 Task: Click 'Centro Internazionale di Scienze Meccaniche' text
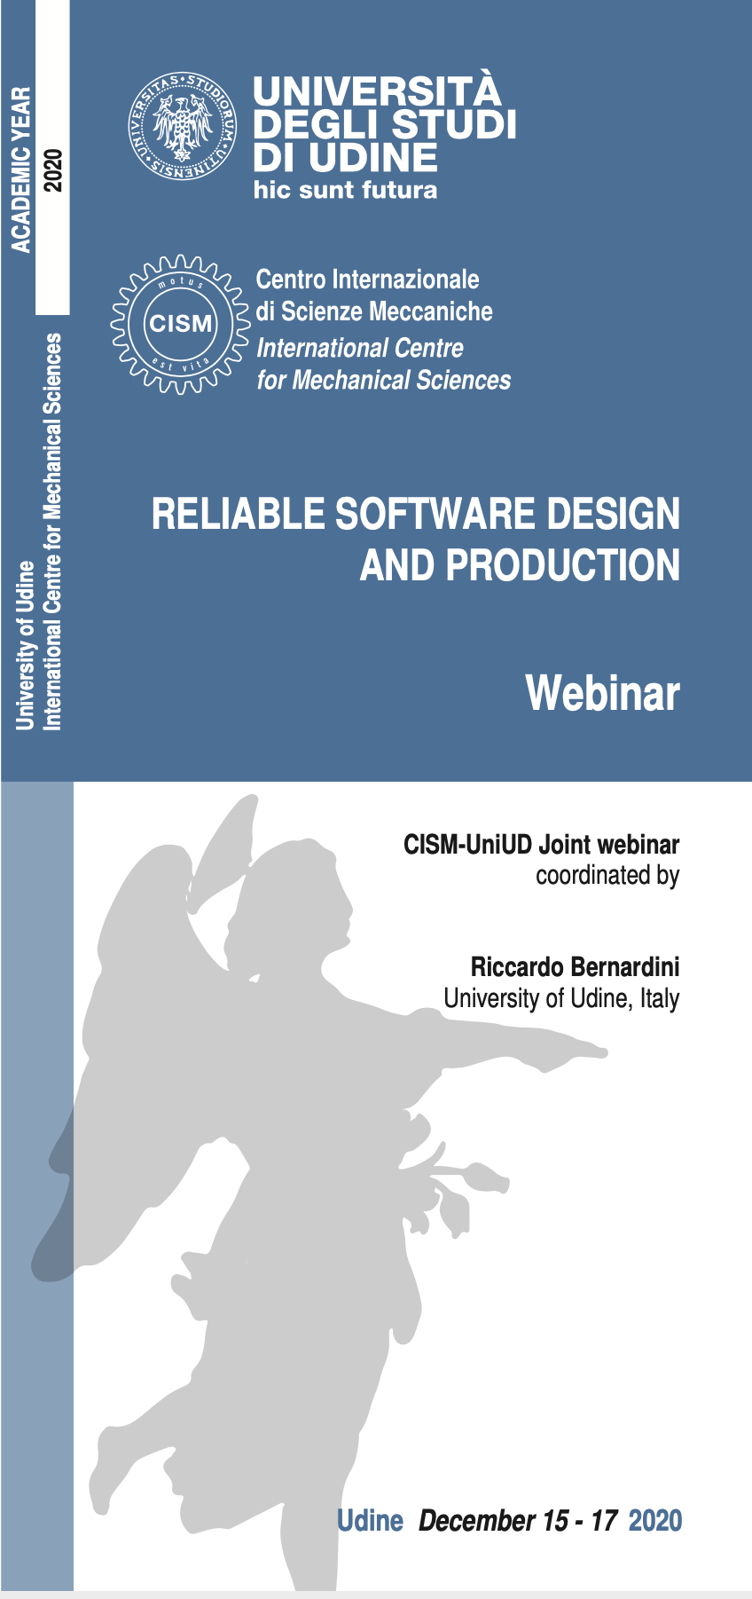tap(374, 295)
